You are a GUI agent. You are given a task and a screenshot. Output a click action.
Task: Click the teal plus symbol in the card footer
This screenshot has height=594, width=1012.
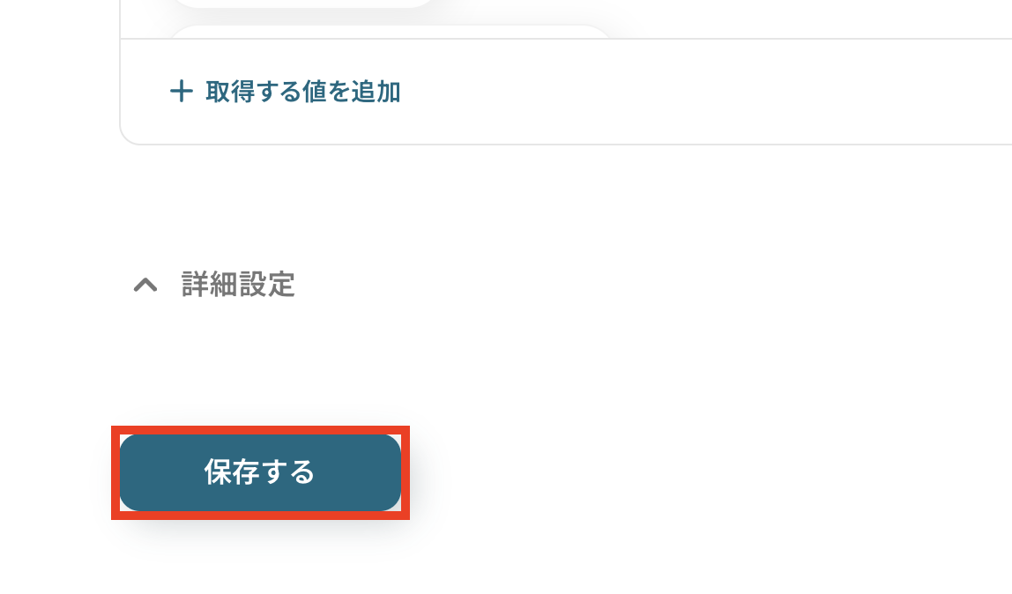click(182, 92)
